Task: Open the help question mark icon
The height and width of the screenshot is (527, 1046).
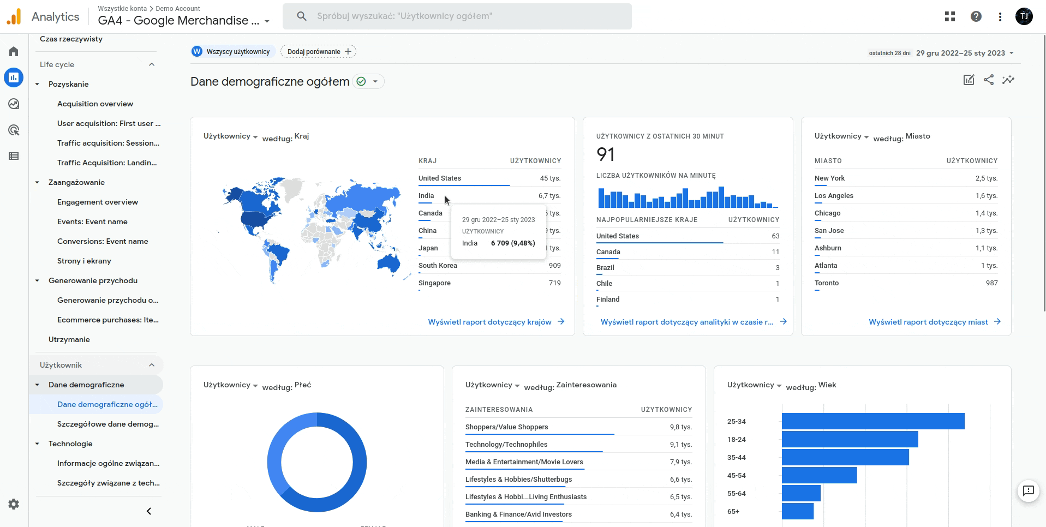Action: [x=976, y=16]
